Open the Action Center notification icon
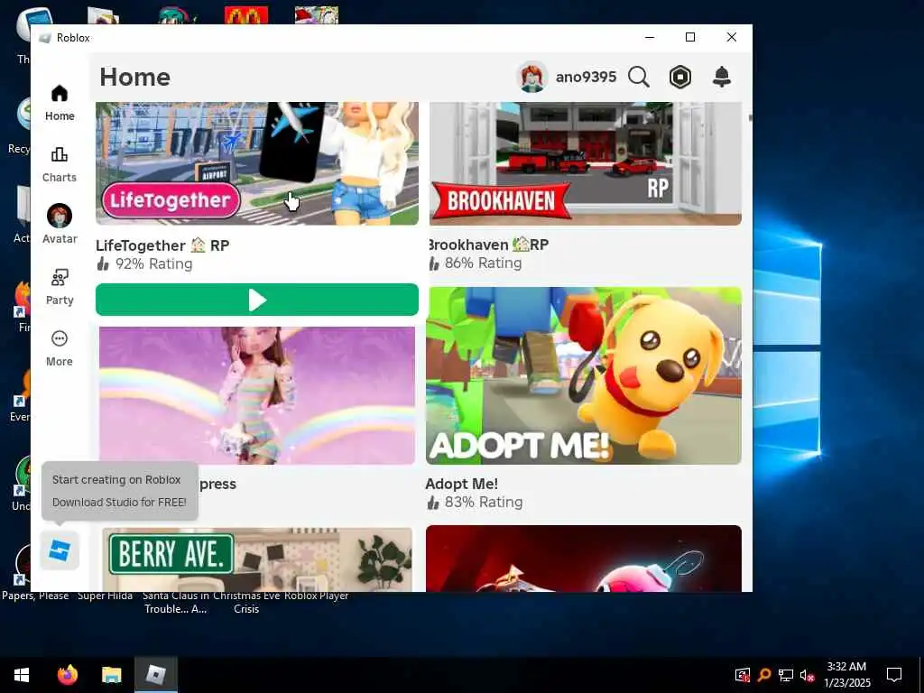Viewport: 924px width, 693px height. 894,674
